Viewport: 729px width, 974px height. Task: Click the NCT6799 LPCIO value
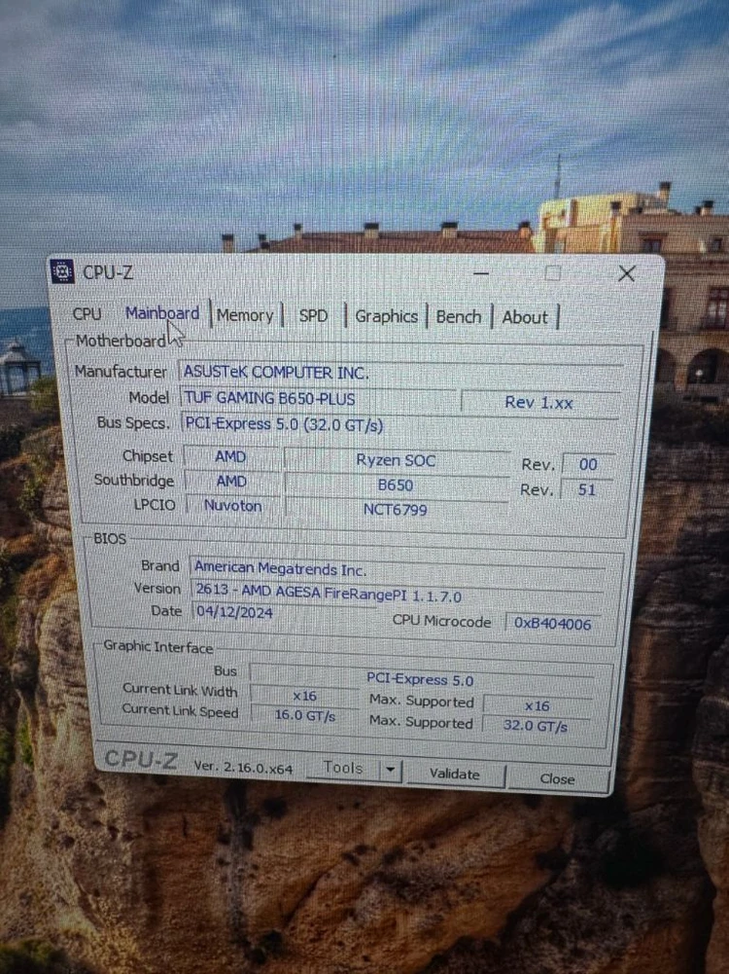pyautogui.click(x=396, y=509)
